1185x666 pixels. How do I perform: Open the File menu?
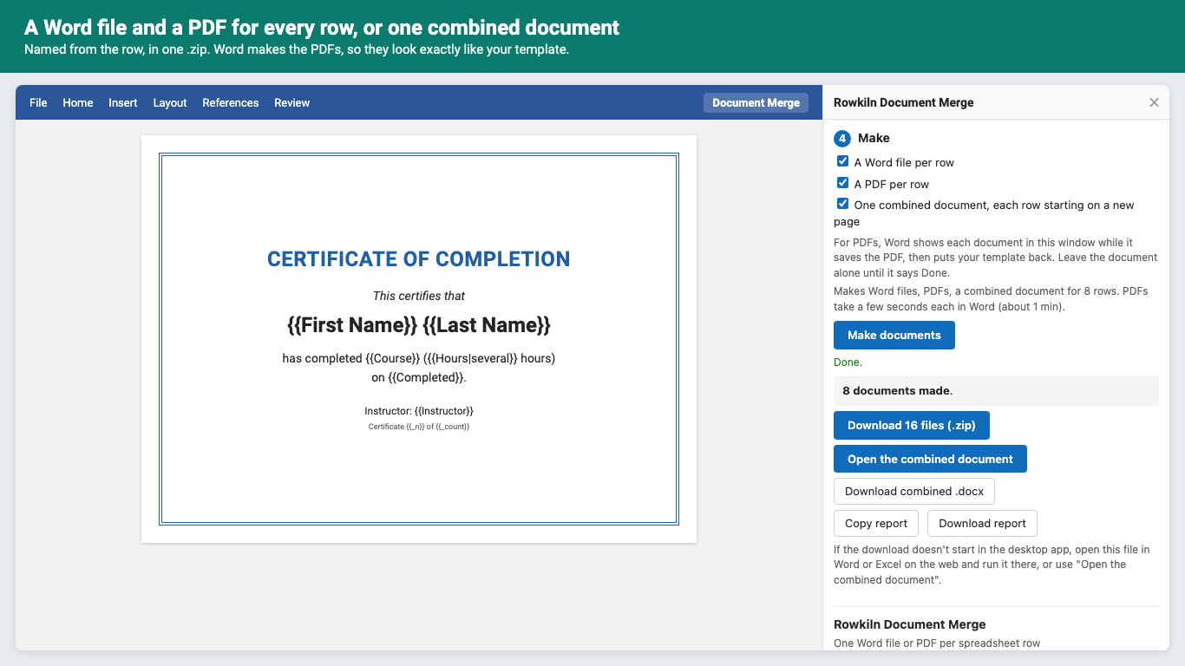pos(38,102)
